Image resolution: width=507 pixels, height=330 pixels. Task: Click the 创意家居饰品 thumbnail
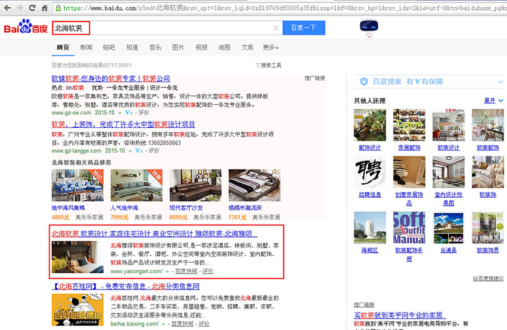coord(410,172)
